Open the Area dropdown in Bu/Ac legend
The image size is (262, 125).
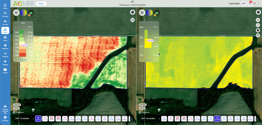(155, 27)
